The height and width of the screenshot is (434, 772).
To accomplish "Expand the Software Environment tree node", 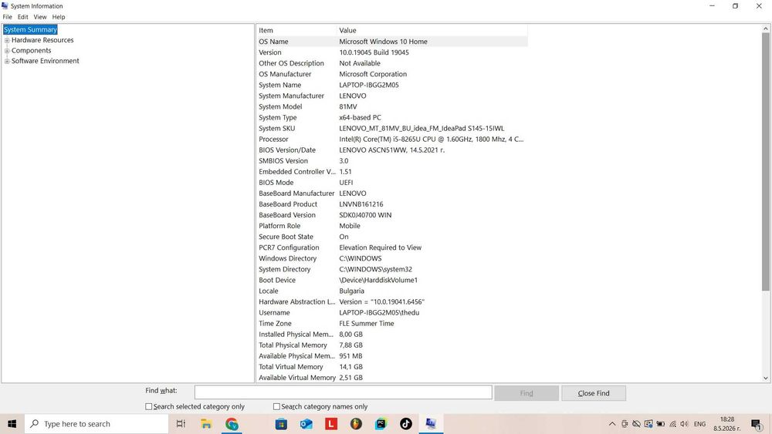I will pyautogui.click(x=7, y=61).
